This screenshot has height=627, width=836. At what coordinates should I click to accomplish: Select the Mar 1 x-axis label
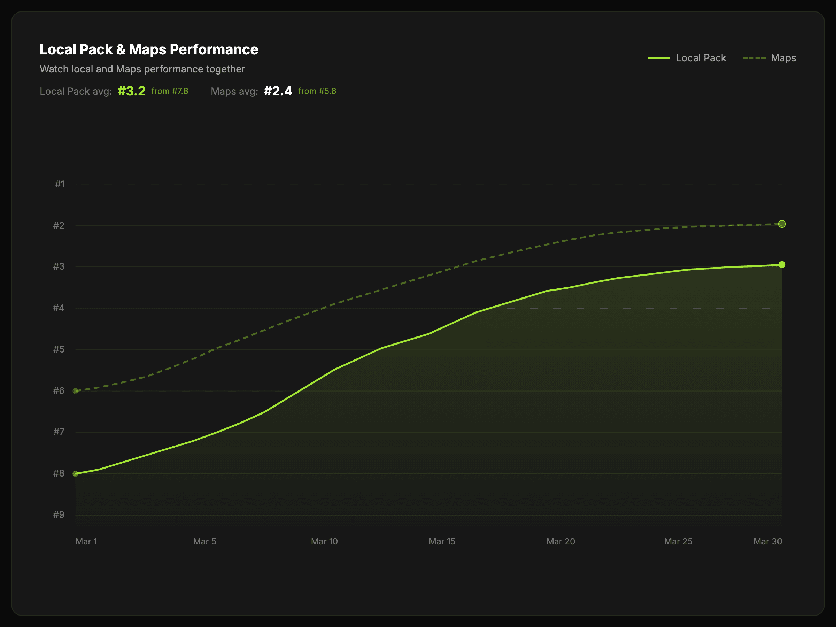(x=86, y=541)
